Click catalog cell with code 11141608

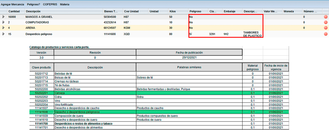[x=41, y=112]
